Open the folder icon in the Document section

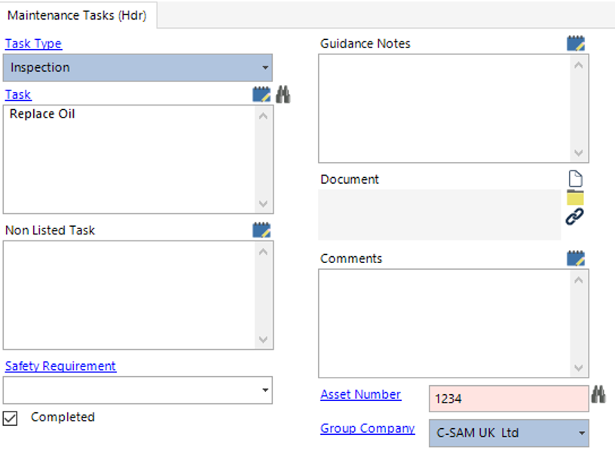(576, 197)
